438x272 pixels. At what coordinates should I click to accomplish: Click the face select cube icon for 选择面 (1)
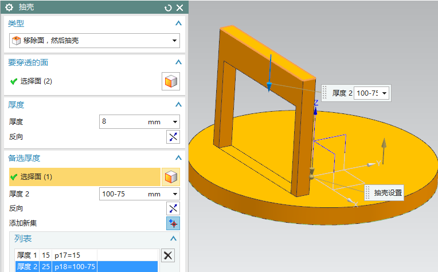171,177
